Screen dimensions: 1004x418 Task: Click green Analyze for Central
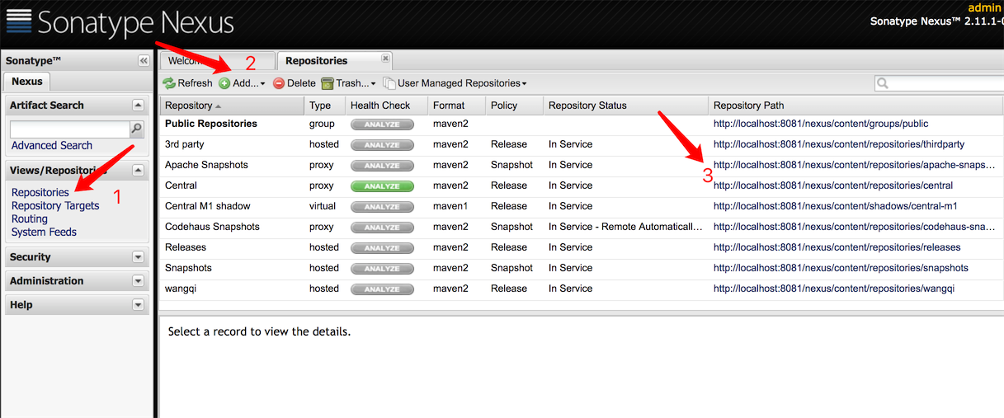click(382, 186)
